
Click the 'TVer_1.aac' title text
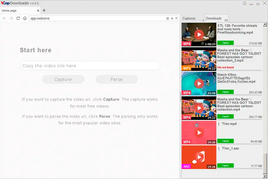click(x=230, y=148)
